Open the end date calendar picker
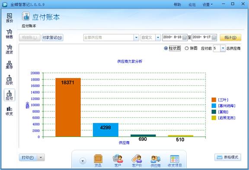 click(x=214, y=38)
